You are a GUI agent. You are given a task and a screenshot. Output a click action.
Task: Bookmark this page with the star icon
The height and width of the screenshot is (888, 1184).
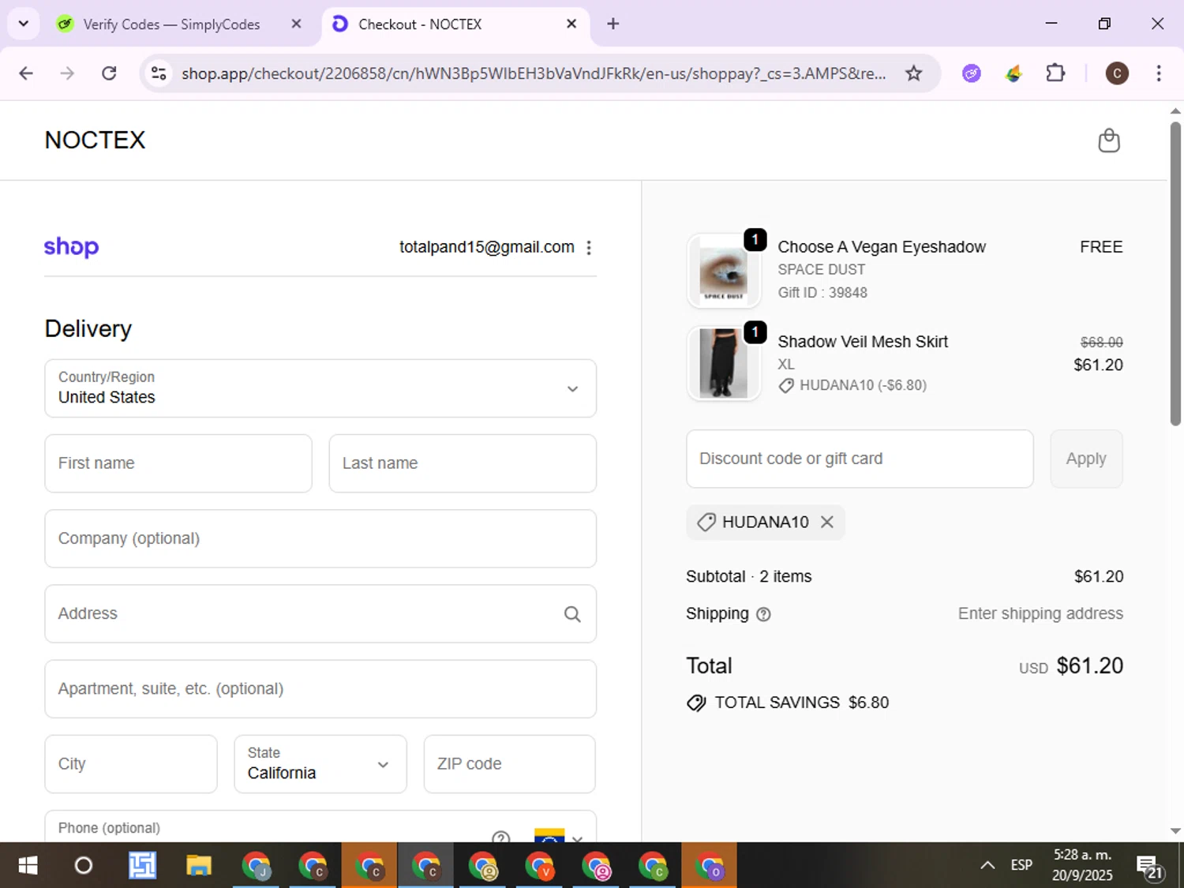click(913, 73)
